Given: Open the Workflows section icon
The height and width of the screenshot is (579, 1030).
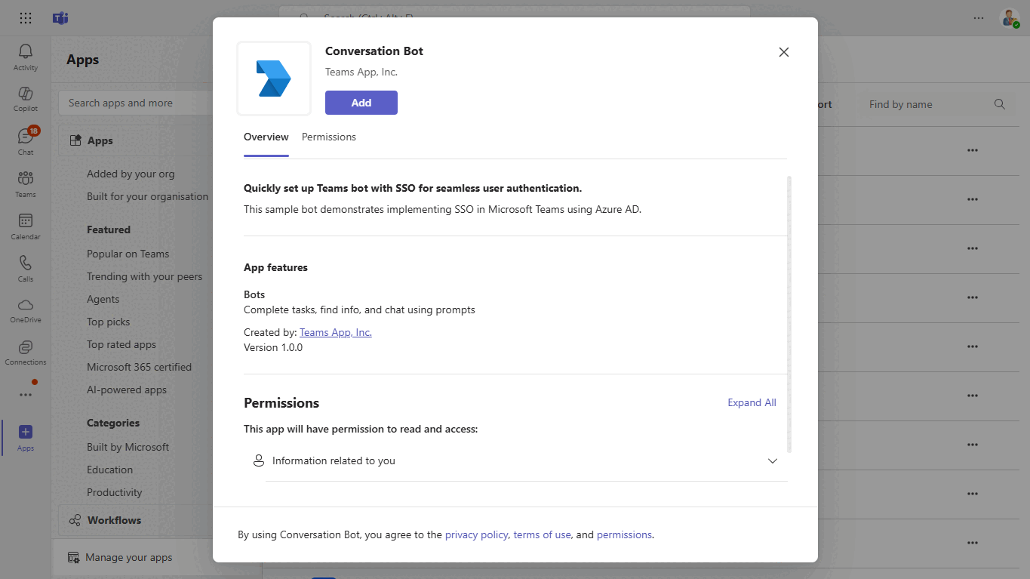Looking at the screenshot, I should [x=74, y=519].
